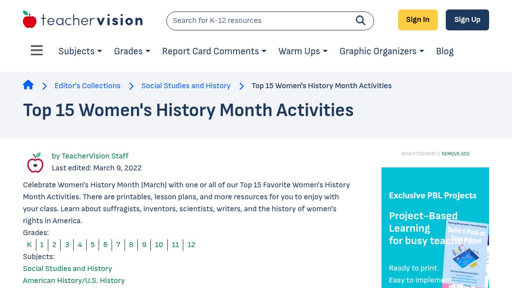Click the Sign Up button
Screen dimensions: 512x288
(467, 20)
